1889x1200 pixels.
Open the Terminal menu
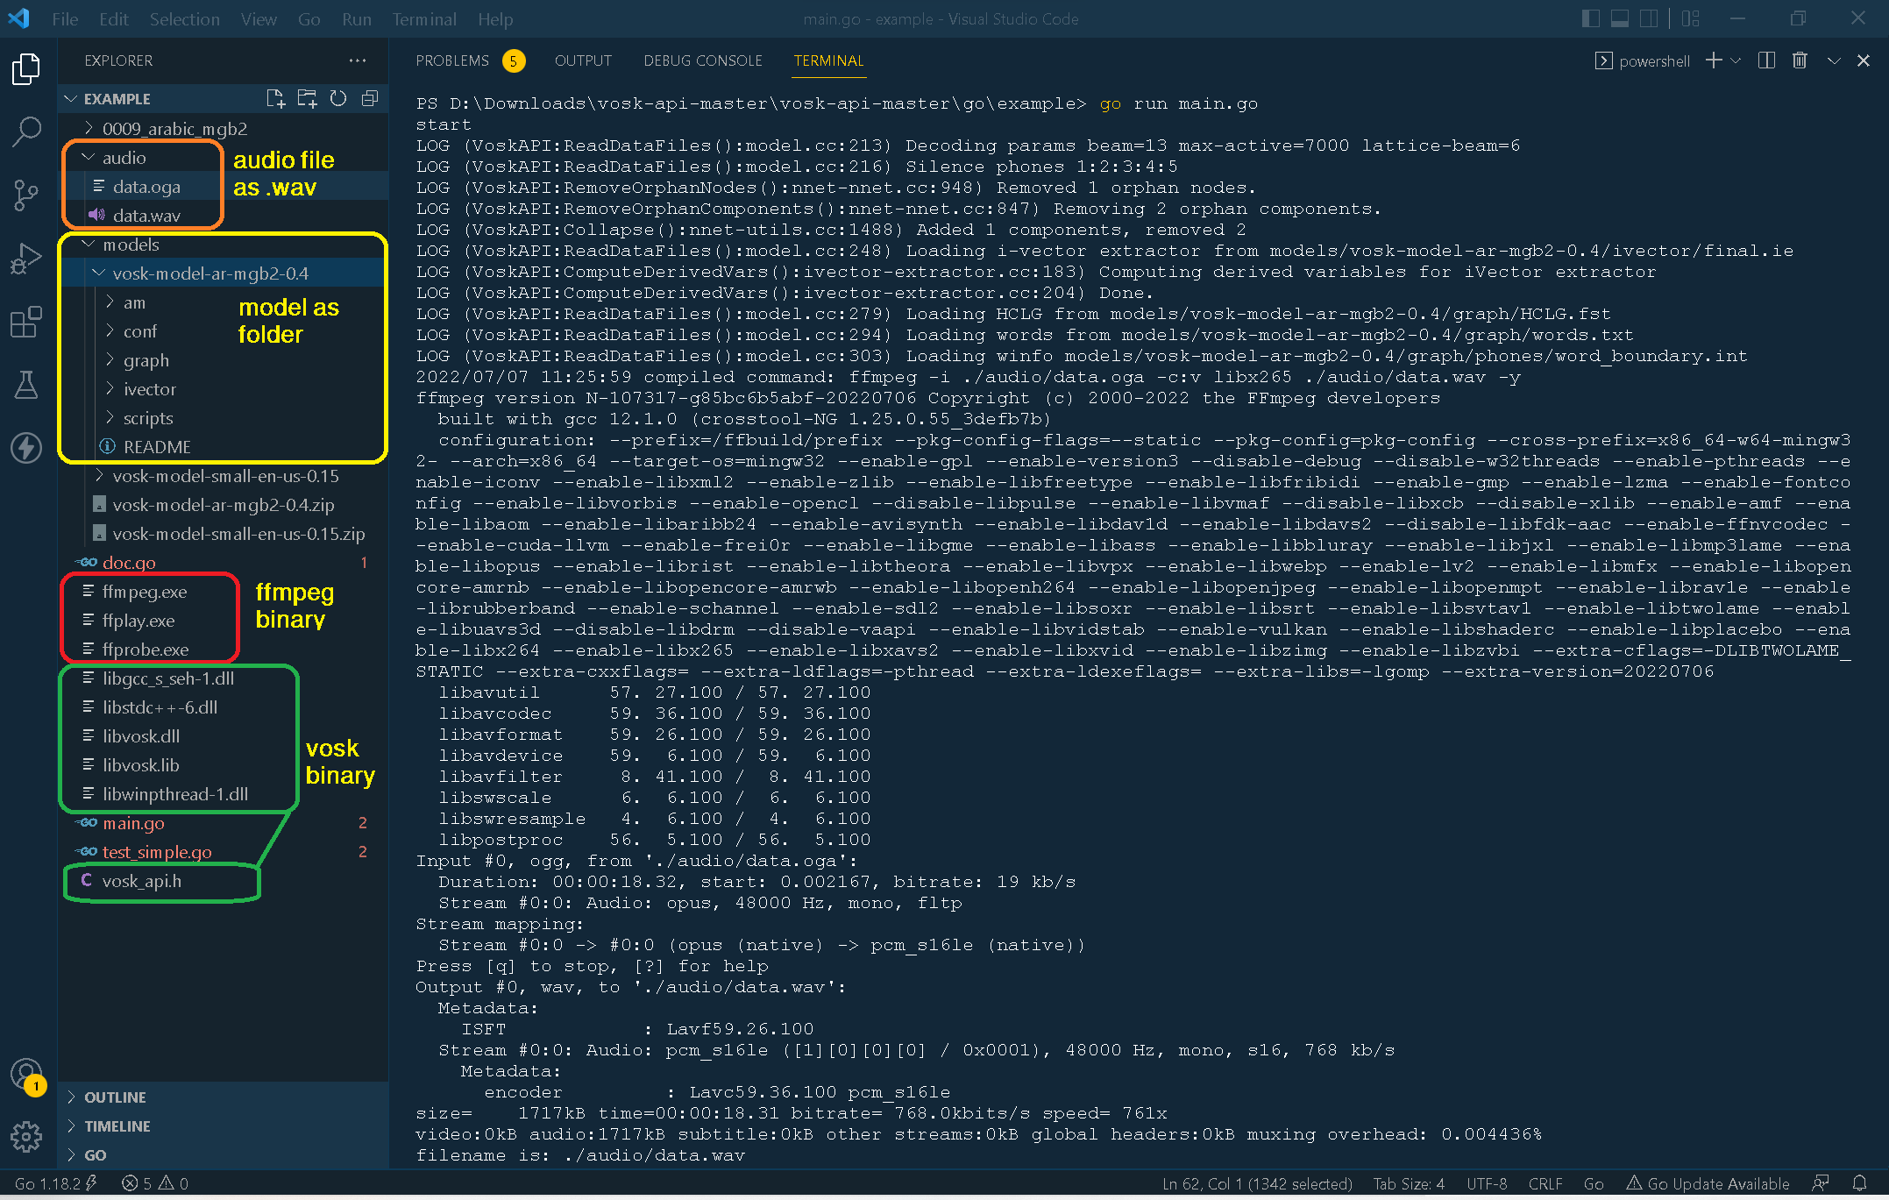[x=424, y=18]
